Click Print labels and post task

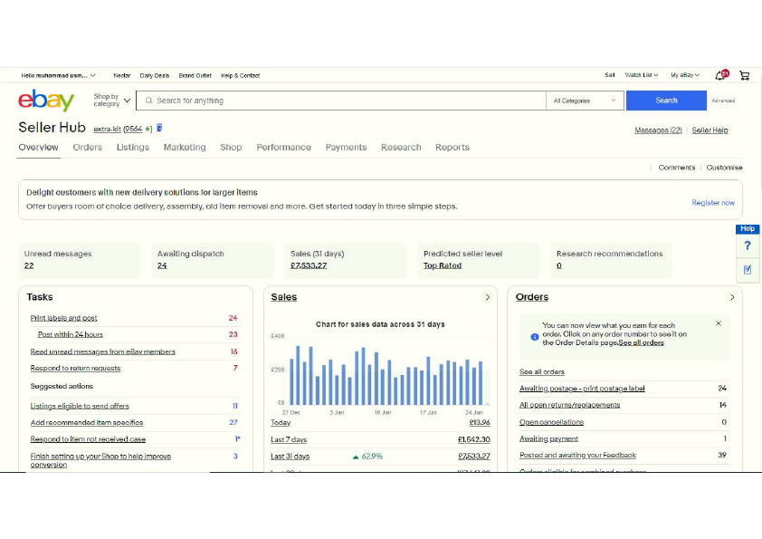(x=63, y=318)
